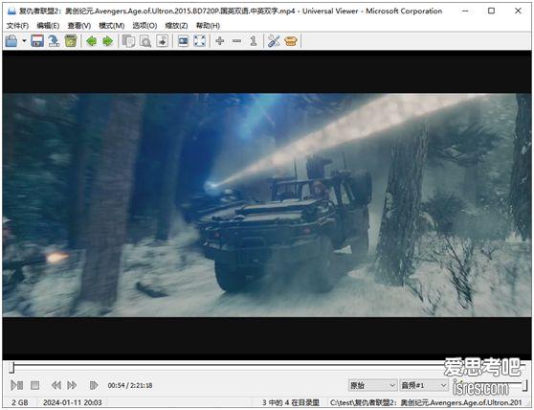Open the 原始 aspect dropdown
The height and width of the screenshot is (410, 534).
click(x=372, y=385)
